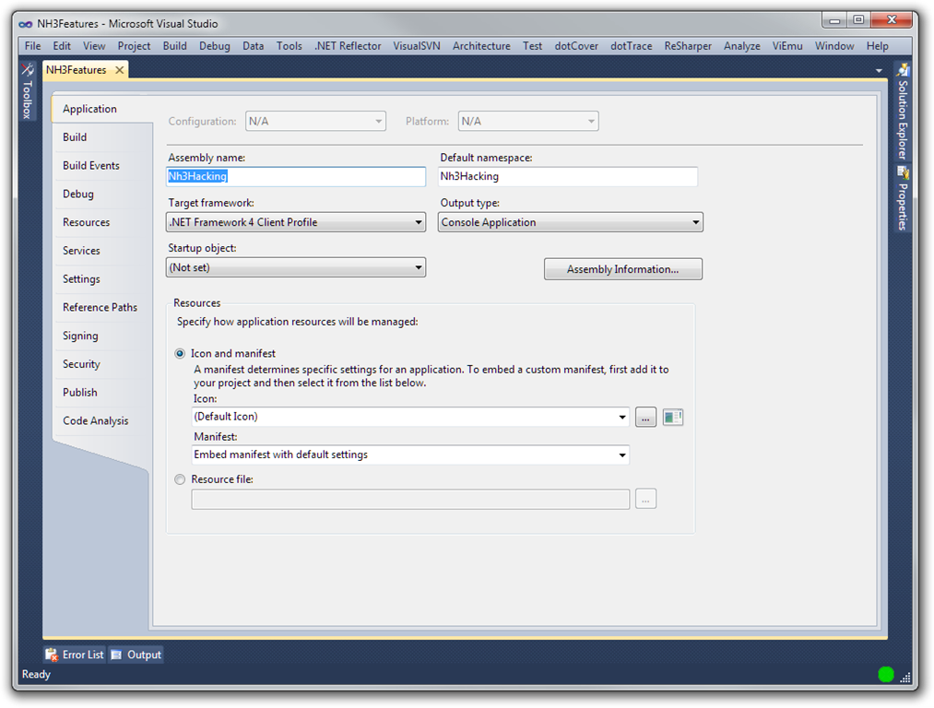Open the Properties side panel

[x=903, y=198]
